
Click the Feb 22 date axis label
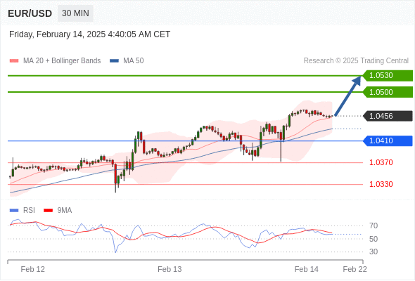355,269
